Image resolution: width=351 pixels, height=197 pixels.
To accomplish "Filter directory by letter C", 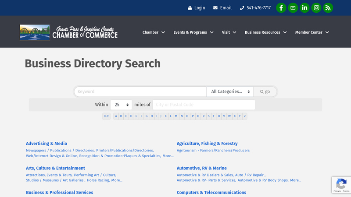I will pyautogui.click(x=126, y=116).
